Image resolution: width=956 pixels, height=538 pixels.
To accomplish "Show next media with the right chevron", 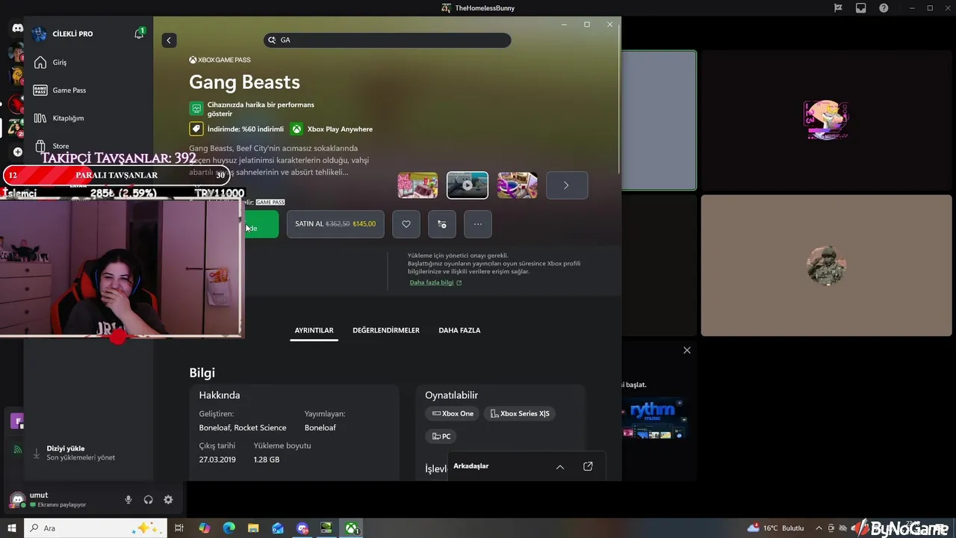I will point(567,185).
